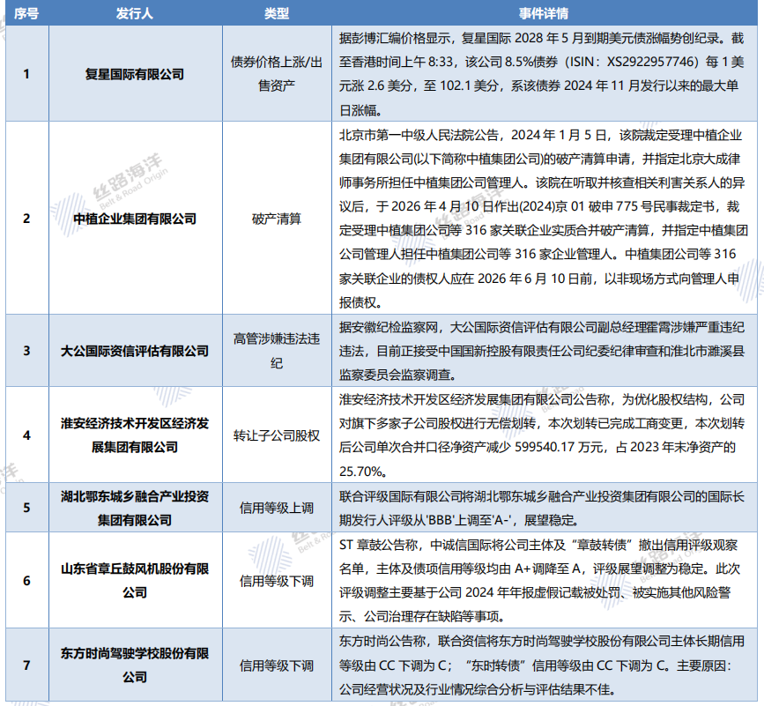764x706 pixels.
Task: Click the 发行人 column header
Action: tap(134, 15)
